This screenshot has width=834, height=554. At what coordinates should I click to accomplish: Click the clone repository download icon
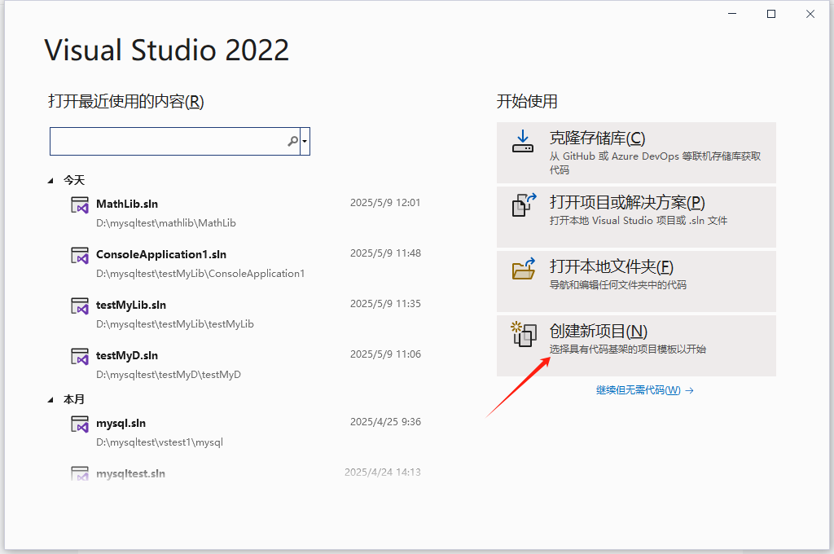[x=522, y=142]
